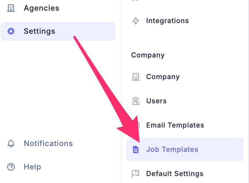Click the question mark Help icon
The height and width of the screenshot is (183, 249).
(11, 167)
